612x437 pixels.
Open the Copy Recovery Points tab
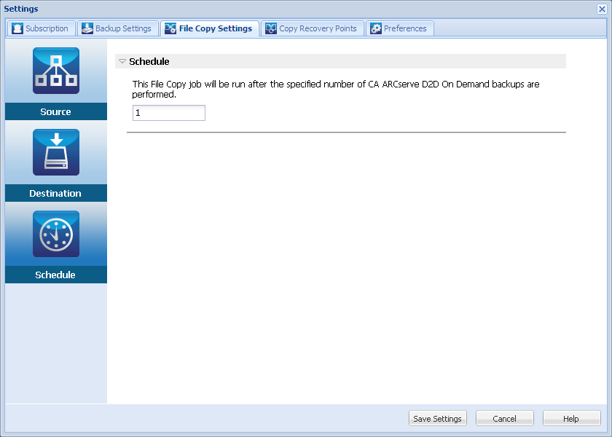click(x=312, y=28)
